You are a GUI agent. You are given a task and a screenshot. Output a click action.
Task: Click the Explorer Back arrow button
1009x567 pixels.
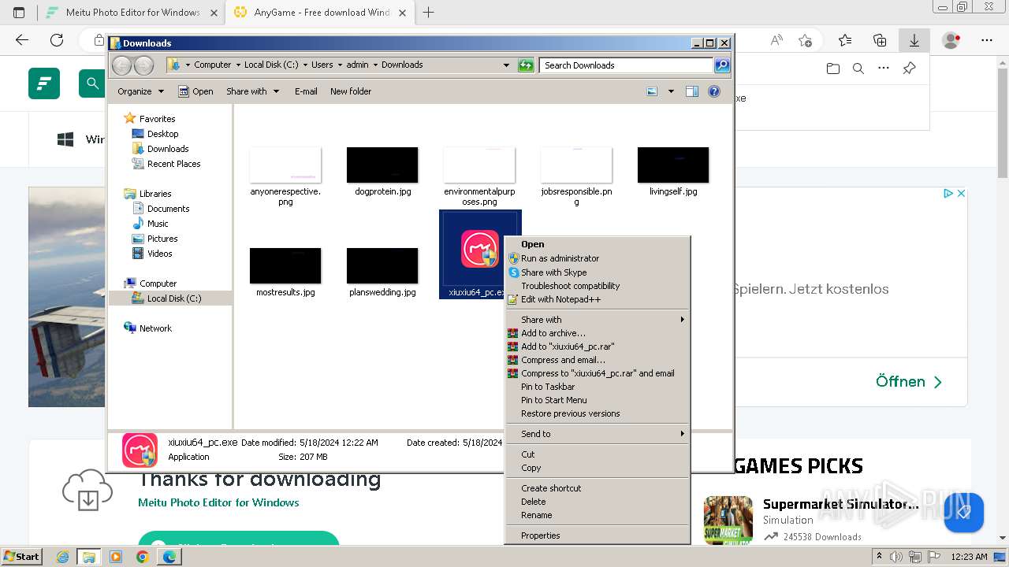pyautogui.click(x=121, y=65)
